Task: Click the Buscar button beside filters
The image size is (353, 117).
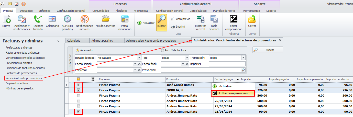Action: coord(268,50)
